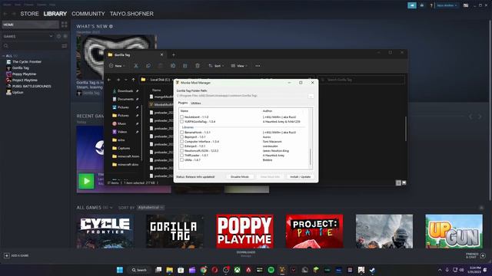The height and width of the screenshot is (276, 492).
Task: Open the Xbox app from the taskbar
Action: 238,270
